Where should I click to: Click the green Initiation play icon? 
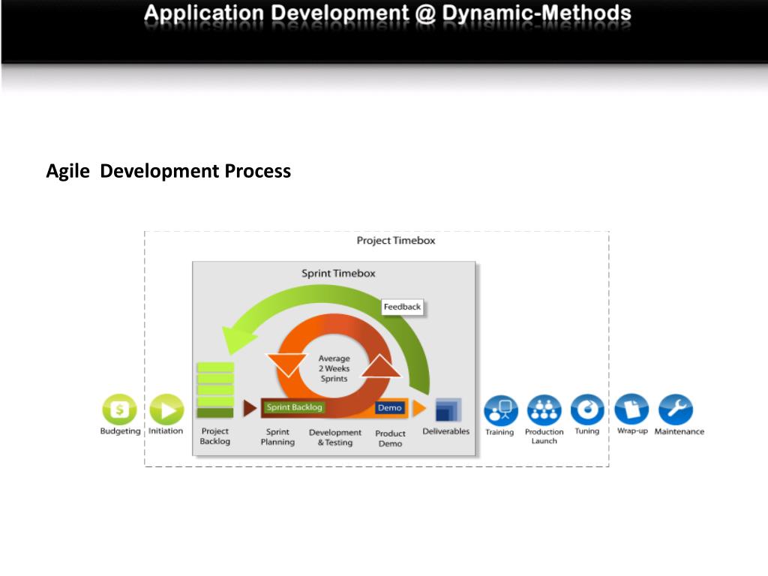pos(166,409)
